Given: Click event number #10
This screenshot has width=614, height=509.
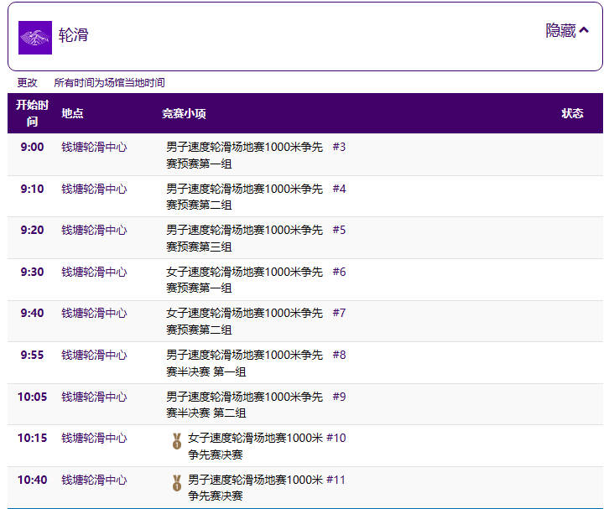Looking at the screenshot, I should (336, 438).
